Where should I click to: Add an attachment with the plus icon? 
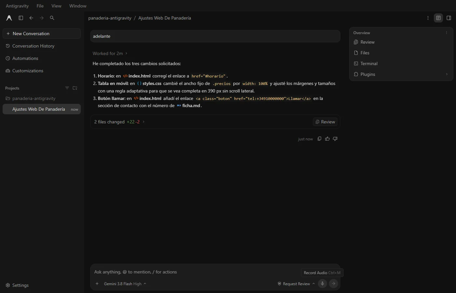[97, 284]
